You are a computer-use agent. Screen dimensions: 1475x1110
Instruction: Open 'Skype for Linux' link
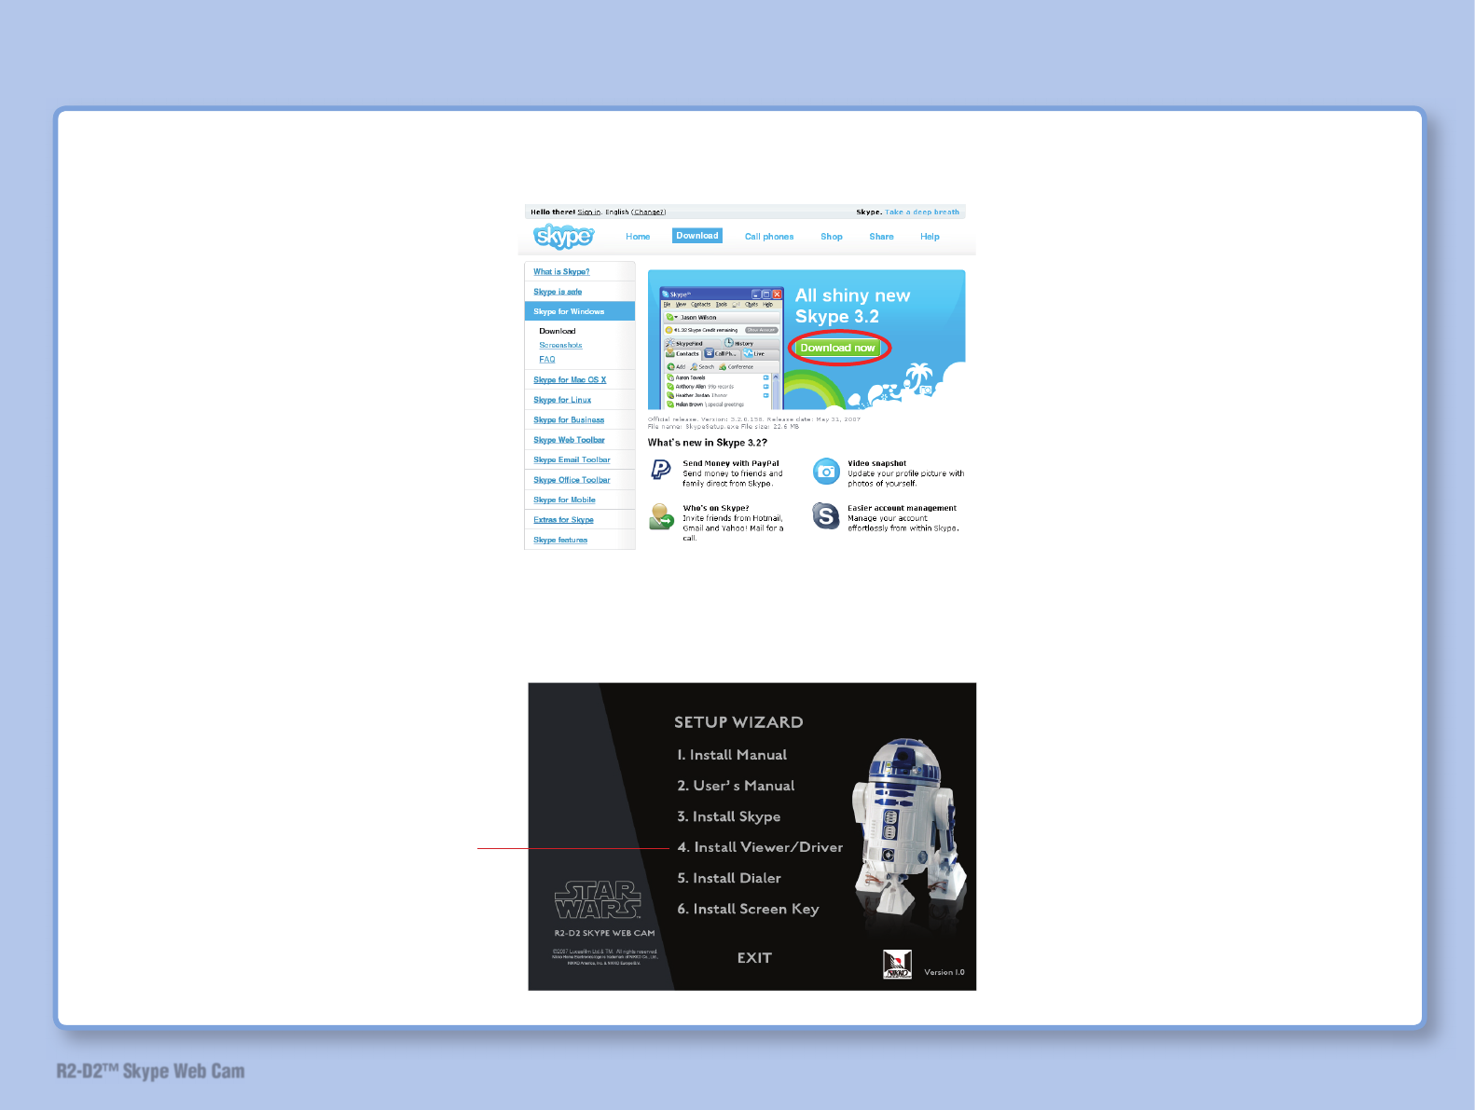[562, 400]
